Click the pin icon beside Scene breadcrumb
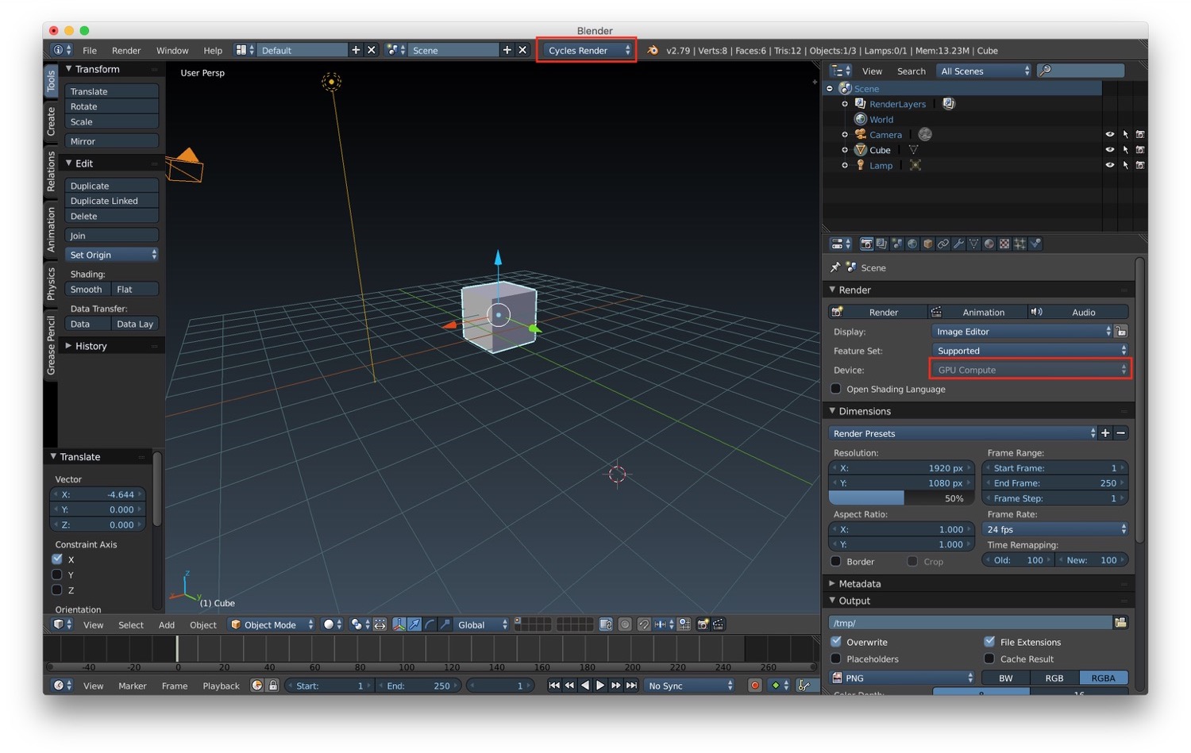 [x=835, y=267]
